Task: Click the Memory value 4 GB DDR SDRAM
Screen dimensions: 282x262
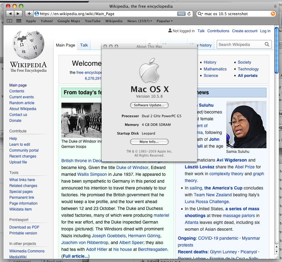Action: pyautogui.click(x=156, y=125)
